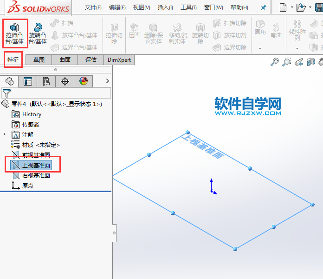The width and height of the screenshot is (323, 279).
Task: Click the New document icon
Action: point(283,7)
